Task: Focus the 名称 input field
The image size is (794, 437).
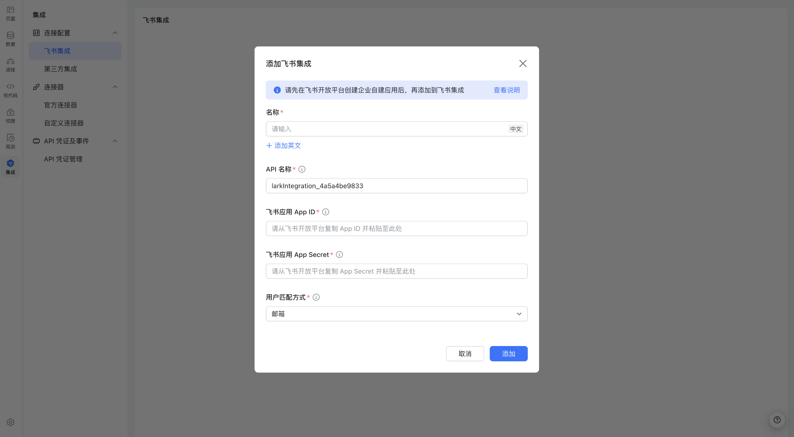Action: pyautogui.click(x=396, y=129)
